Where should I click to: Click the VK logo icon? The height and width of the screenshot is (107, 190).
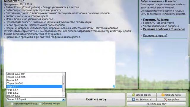click(x=134, y=99)
